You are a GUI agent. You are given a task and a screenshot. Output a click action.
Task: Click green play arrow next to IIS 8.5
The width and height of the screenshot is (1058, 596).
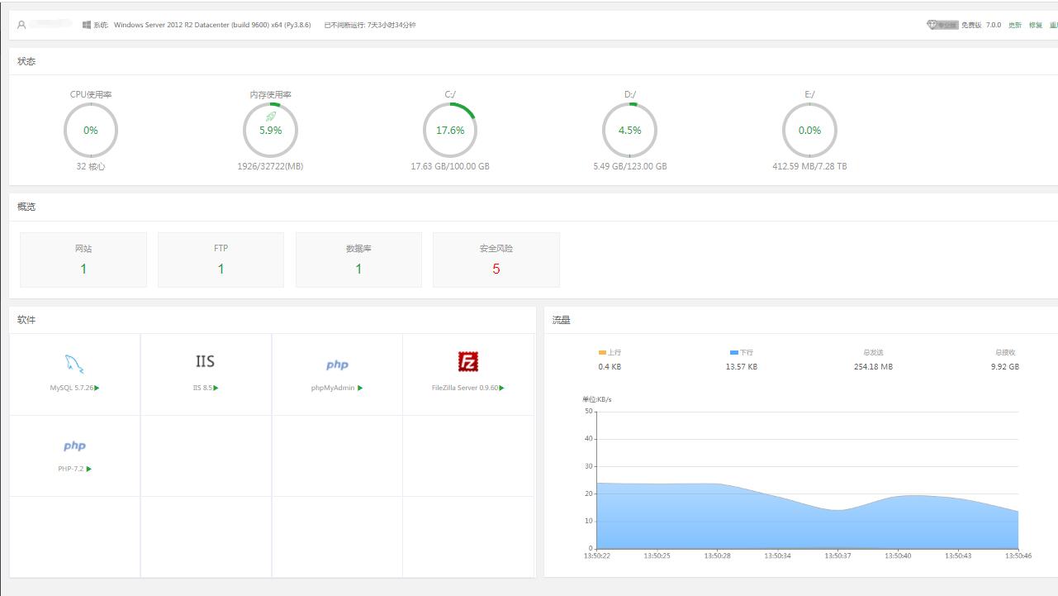click(216, 388)
